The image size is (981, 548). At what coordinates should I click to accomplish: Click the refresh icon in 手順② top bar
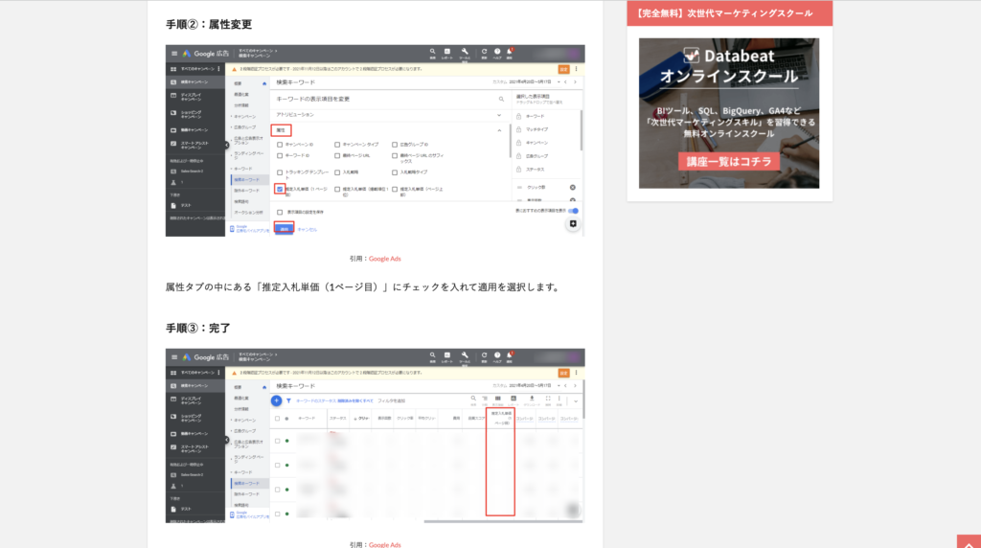[484, 53]
